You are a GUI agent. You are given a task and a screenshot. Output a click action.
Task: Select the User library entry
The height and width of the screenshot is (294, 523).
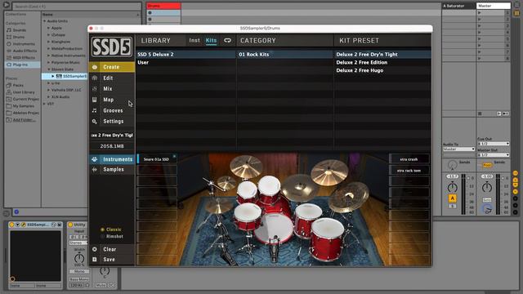point(186,62)
